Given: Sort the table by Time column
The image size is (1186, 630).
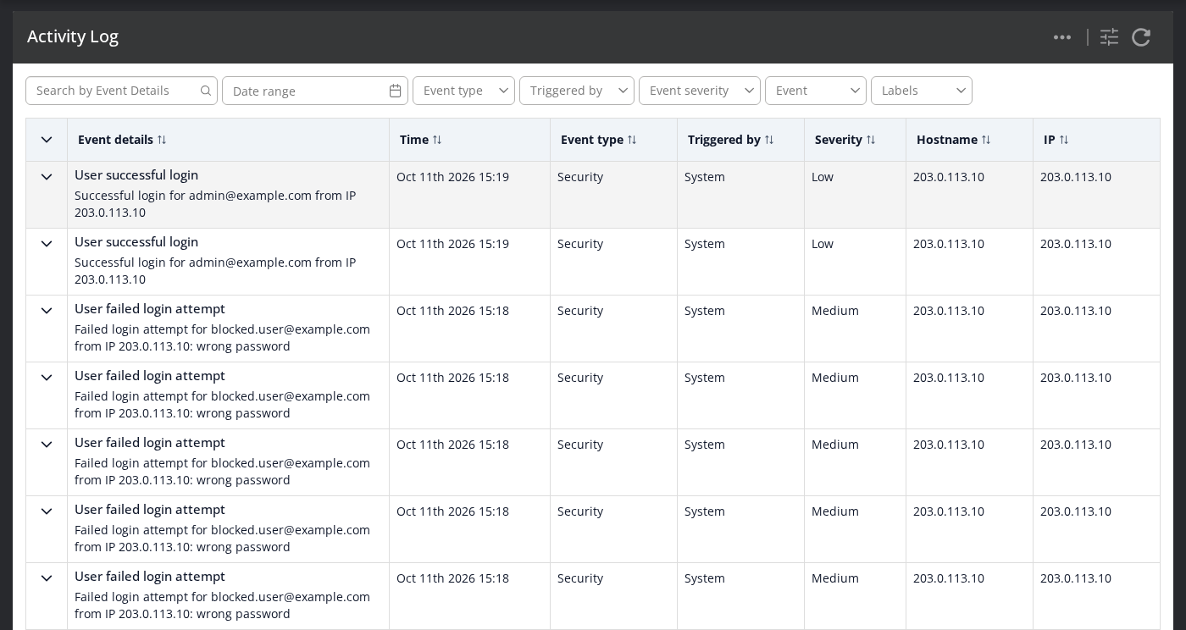Looking at the screenshot, I should coord(437,140).
